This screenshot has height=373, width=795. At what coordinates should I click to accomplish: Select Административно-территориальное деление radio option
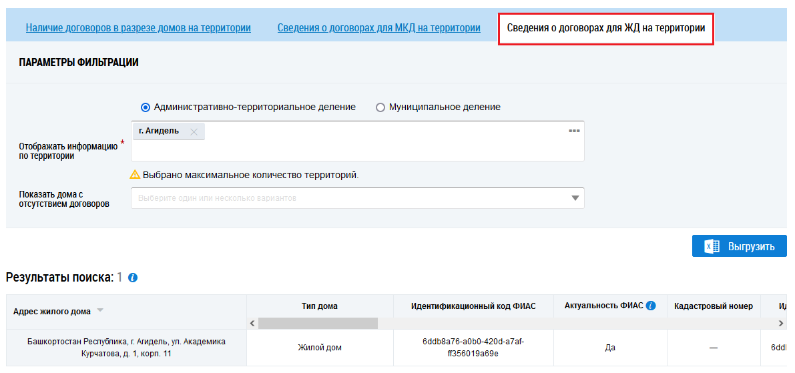pos(146,107)
